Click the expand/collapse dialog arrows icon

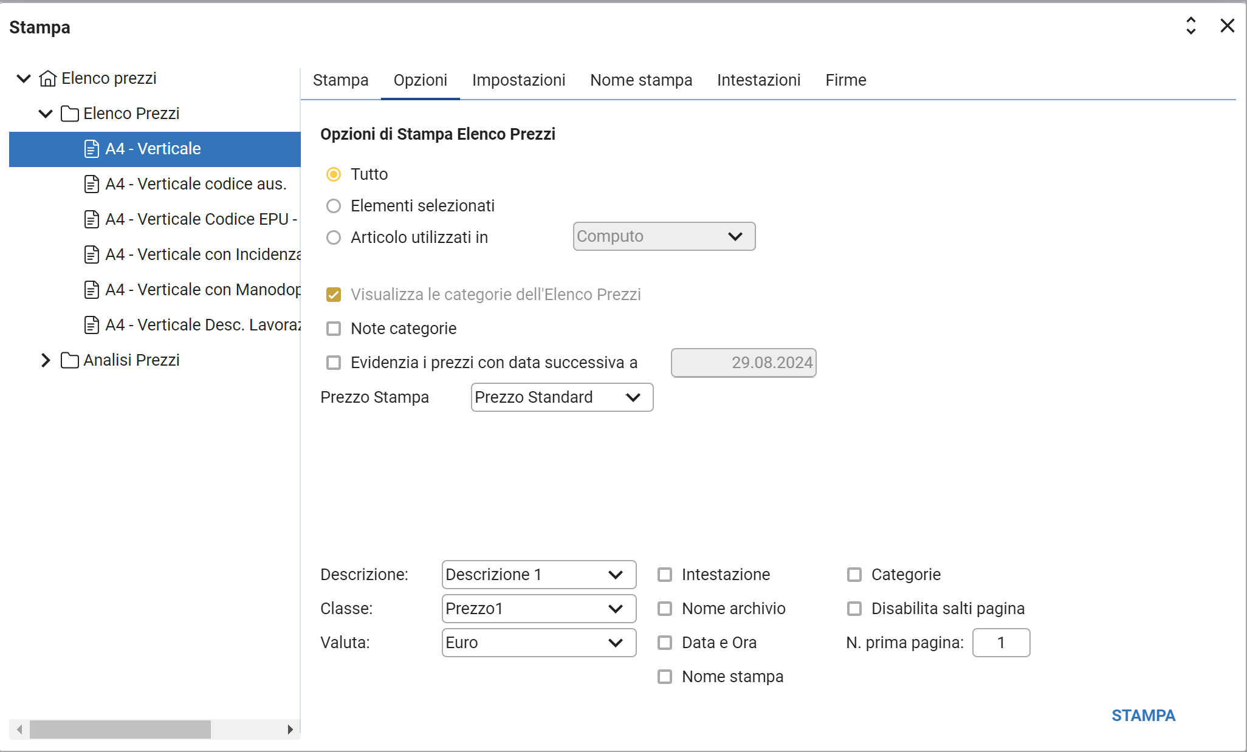pos(1190,26)
